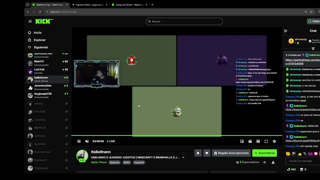Toggle theater mode
The image size is (320, 180).
pos(258,141)
